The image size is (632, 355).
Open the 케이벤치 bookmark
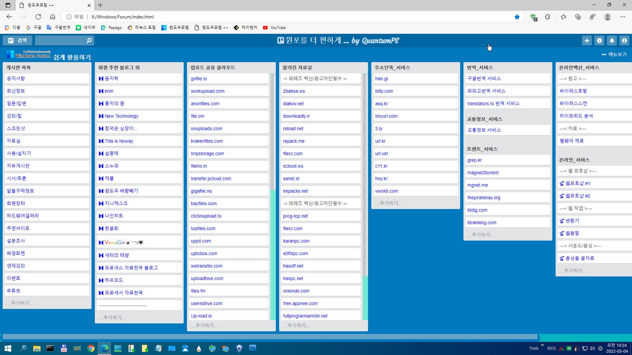245,28
